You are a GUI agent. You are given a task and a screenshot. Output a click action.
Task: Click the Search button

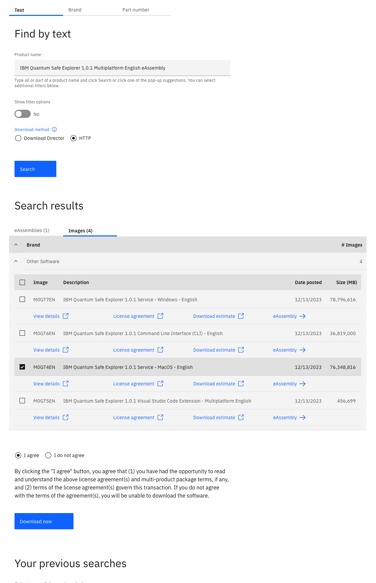[x=35, y=169]
